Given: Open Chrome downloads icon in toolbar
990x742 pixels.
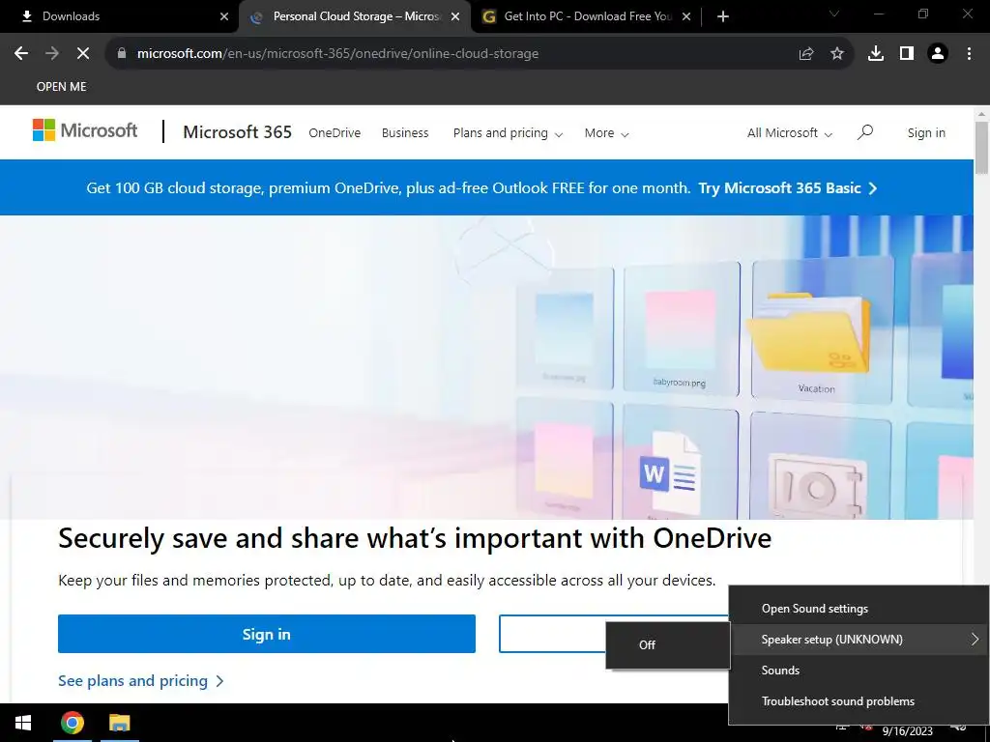Looking at the screenshot, I should point(876,54).
